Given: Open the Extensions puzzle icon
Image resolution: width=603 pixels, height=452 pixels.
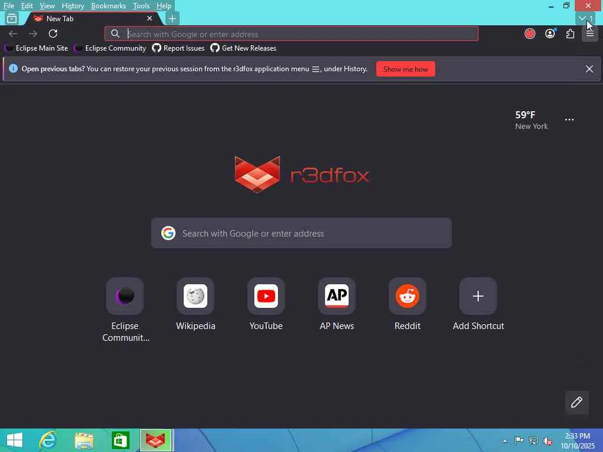Looking at the screenshot, I should [570, 34].
